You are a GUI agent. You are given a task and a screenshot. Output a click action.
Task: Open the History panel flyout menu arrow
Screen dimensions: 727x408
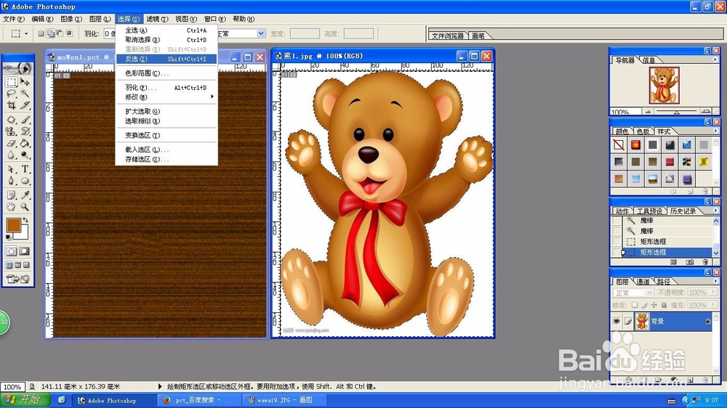(x=715, y=211)
